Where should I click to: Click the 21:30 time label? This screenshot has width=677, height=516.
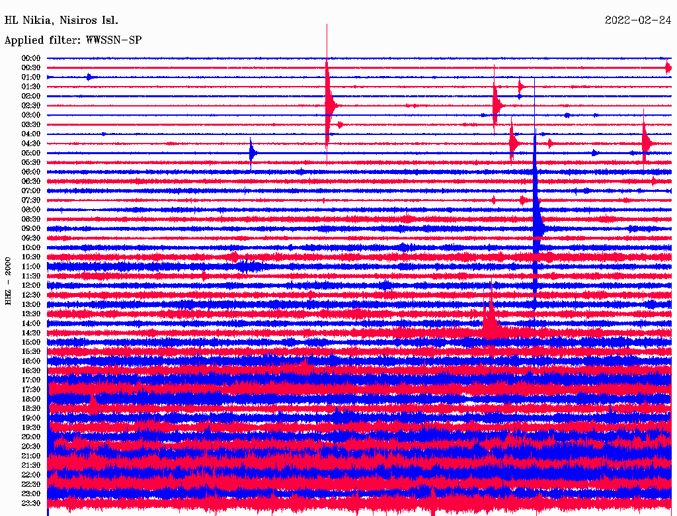[31, 466]
